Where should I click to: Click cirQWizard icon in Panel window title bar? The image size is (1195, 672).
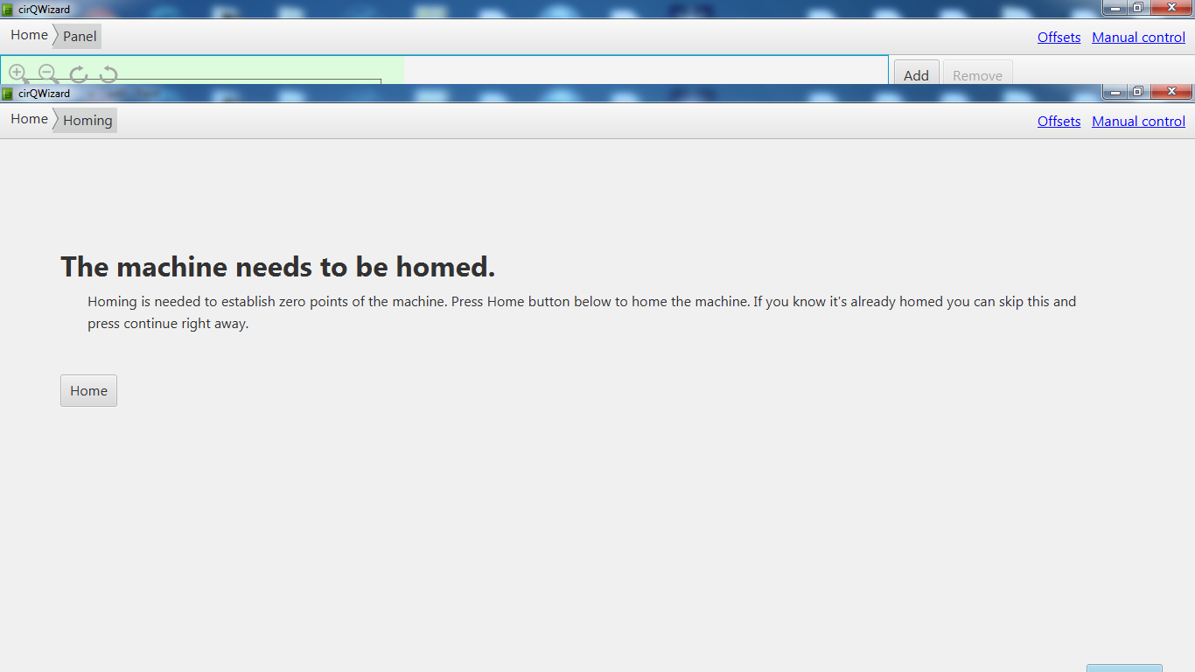(x=8, y=10)
